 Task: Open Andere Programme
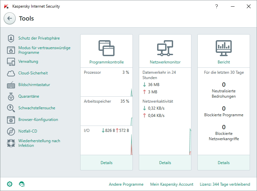click(x=126, y=184)
